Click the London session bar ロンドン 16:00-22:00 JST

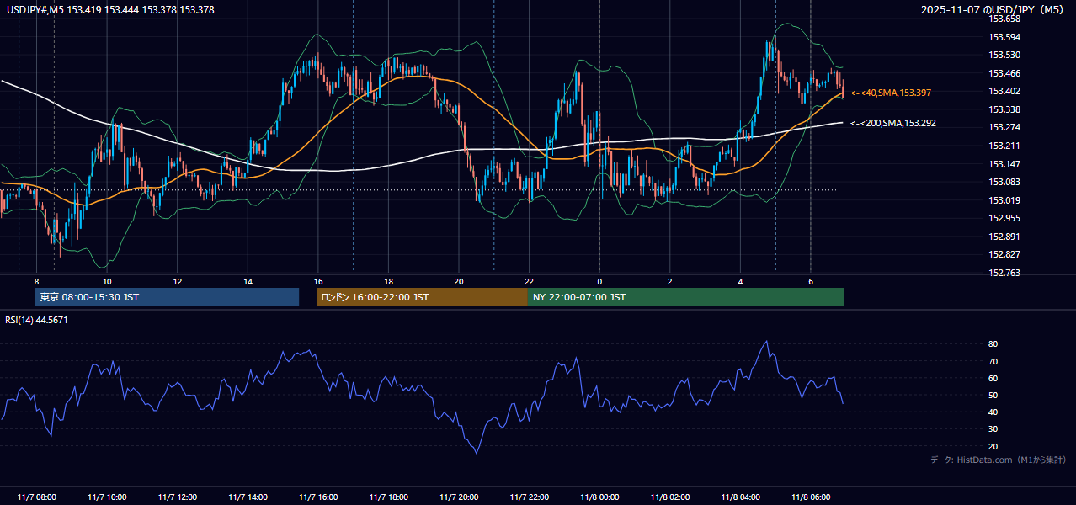coord(422,297)
